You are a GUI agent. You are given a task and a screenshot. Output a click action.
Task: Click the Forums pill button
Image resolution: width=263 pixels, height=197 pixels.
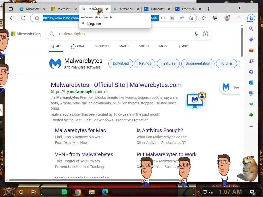227,64
